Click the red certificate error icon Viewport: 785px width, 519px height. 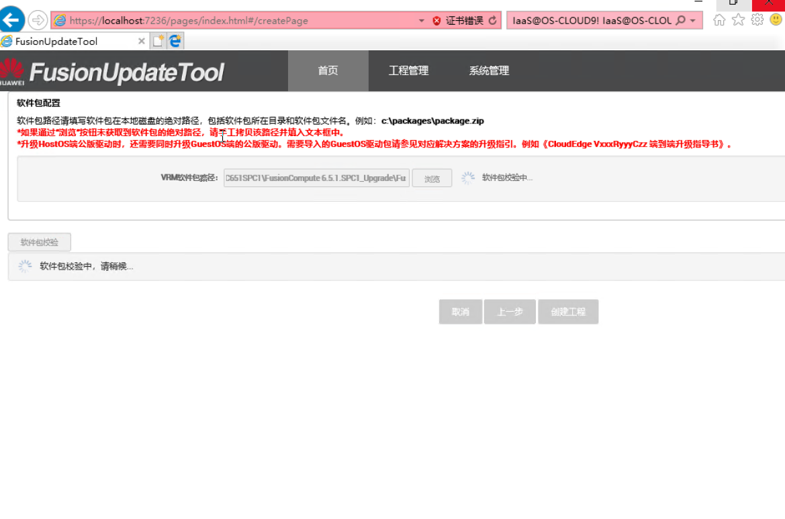pyautogui.click(x=436, y=21)
